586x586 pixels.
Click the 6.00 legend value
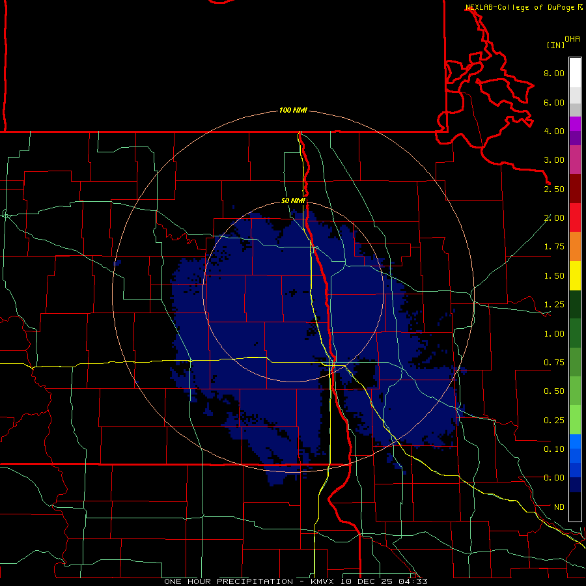(x=554, y=102)
